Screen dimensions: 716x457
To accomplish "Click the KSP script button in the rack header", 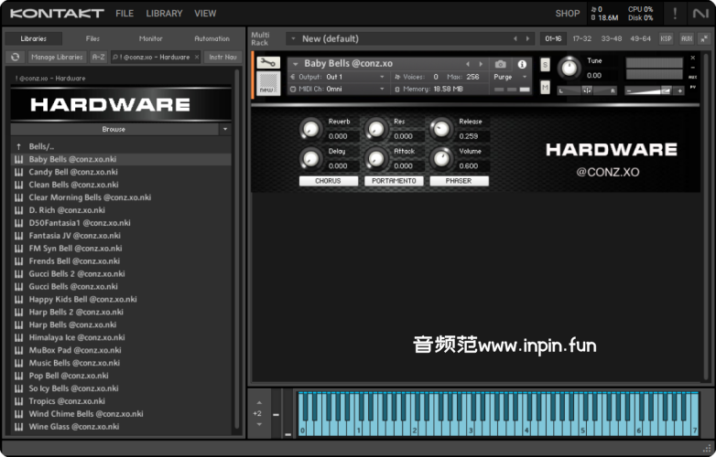I will pos(666,38).
